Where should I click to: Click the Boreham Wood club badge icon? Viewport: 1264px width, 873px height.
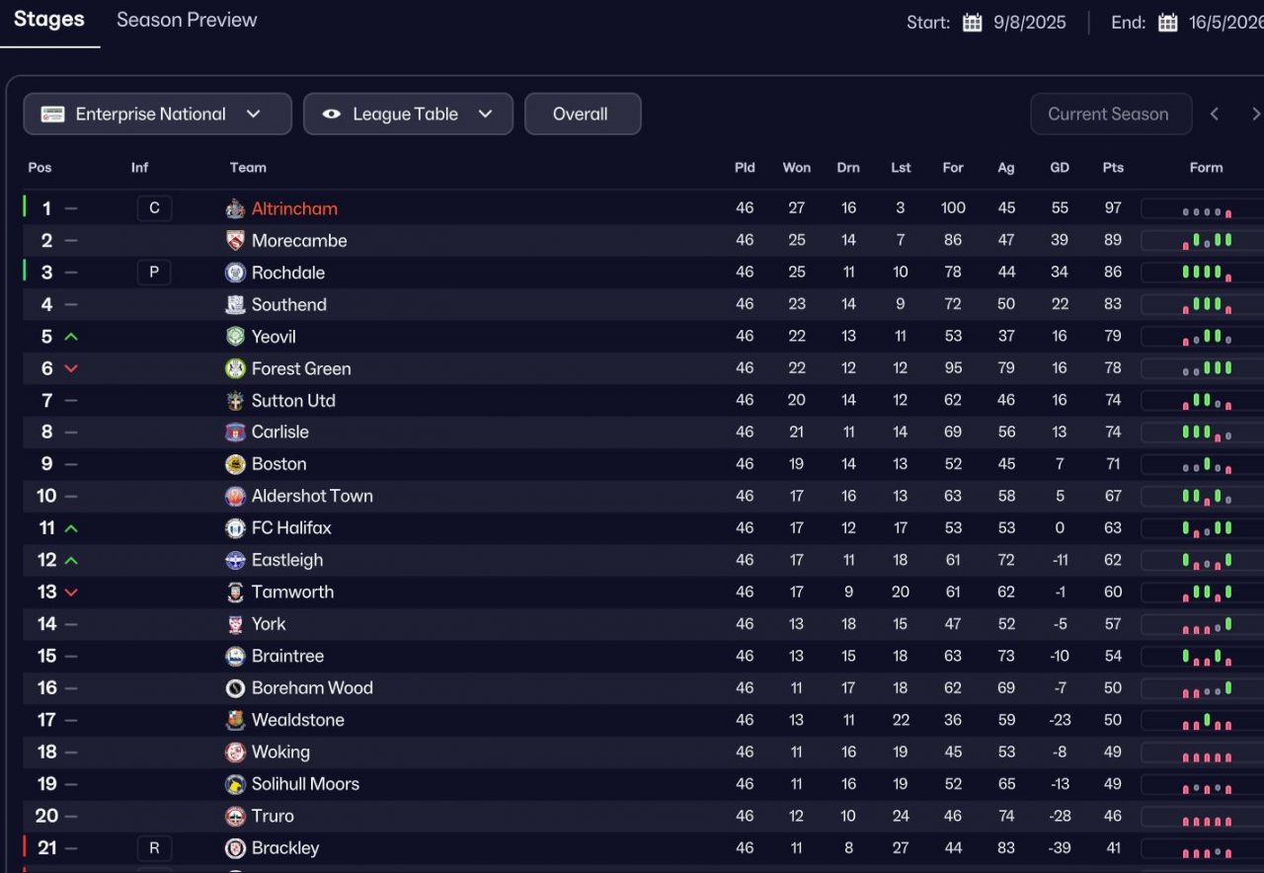click(x=235, y=688)
